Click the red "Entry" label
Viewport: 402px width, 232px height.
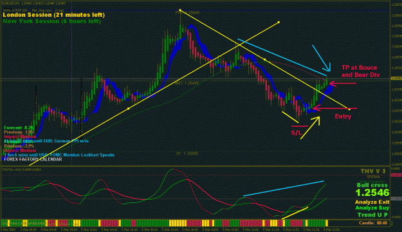343,117
